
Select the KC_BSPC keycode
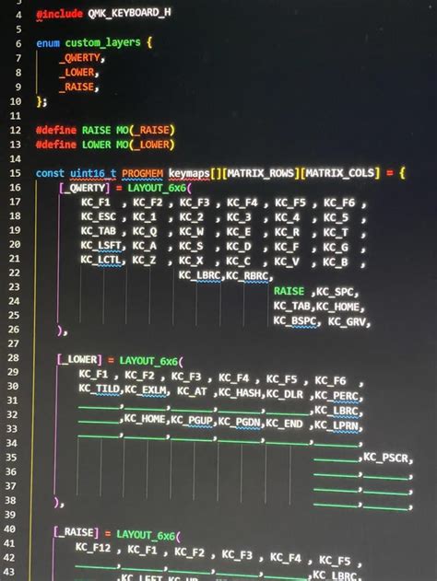[295, 320]
